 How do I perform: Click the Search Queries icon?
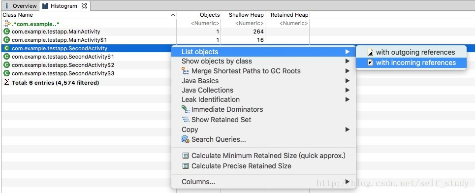186,139
